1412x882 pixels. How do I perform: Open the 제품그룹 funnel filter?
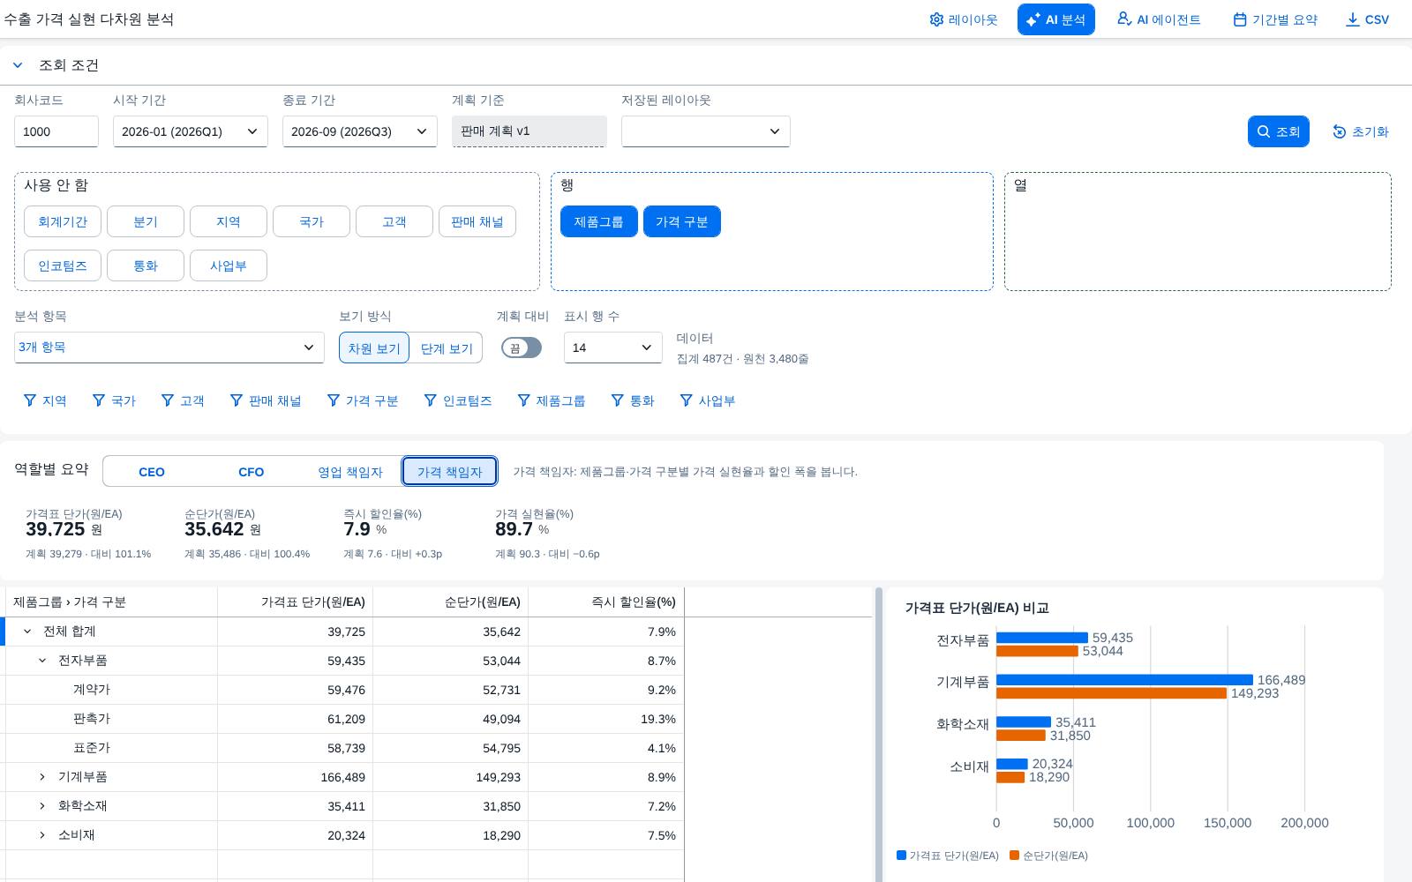[552, 400]
